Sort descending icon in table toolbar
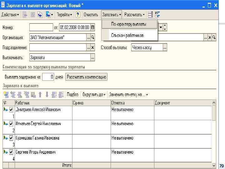 (61, 95)
